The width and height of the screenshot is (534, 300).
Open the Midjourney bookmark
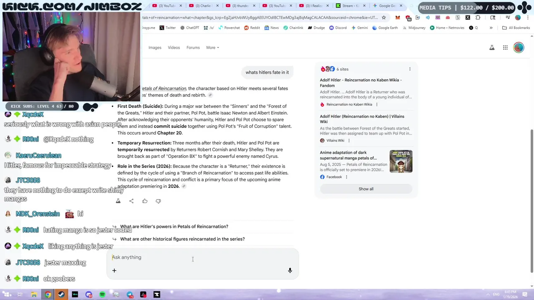413,27
